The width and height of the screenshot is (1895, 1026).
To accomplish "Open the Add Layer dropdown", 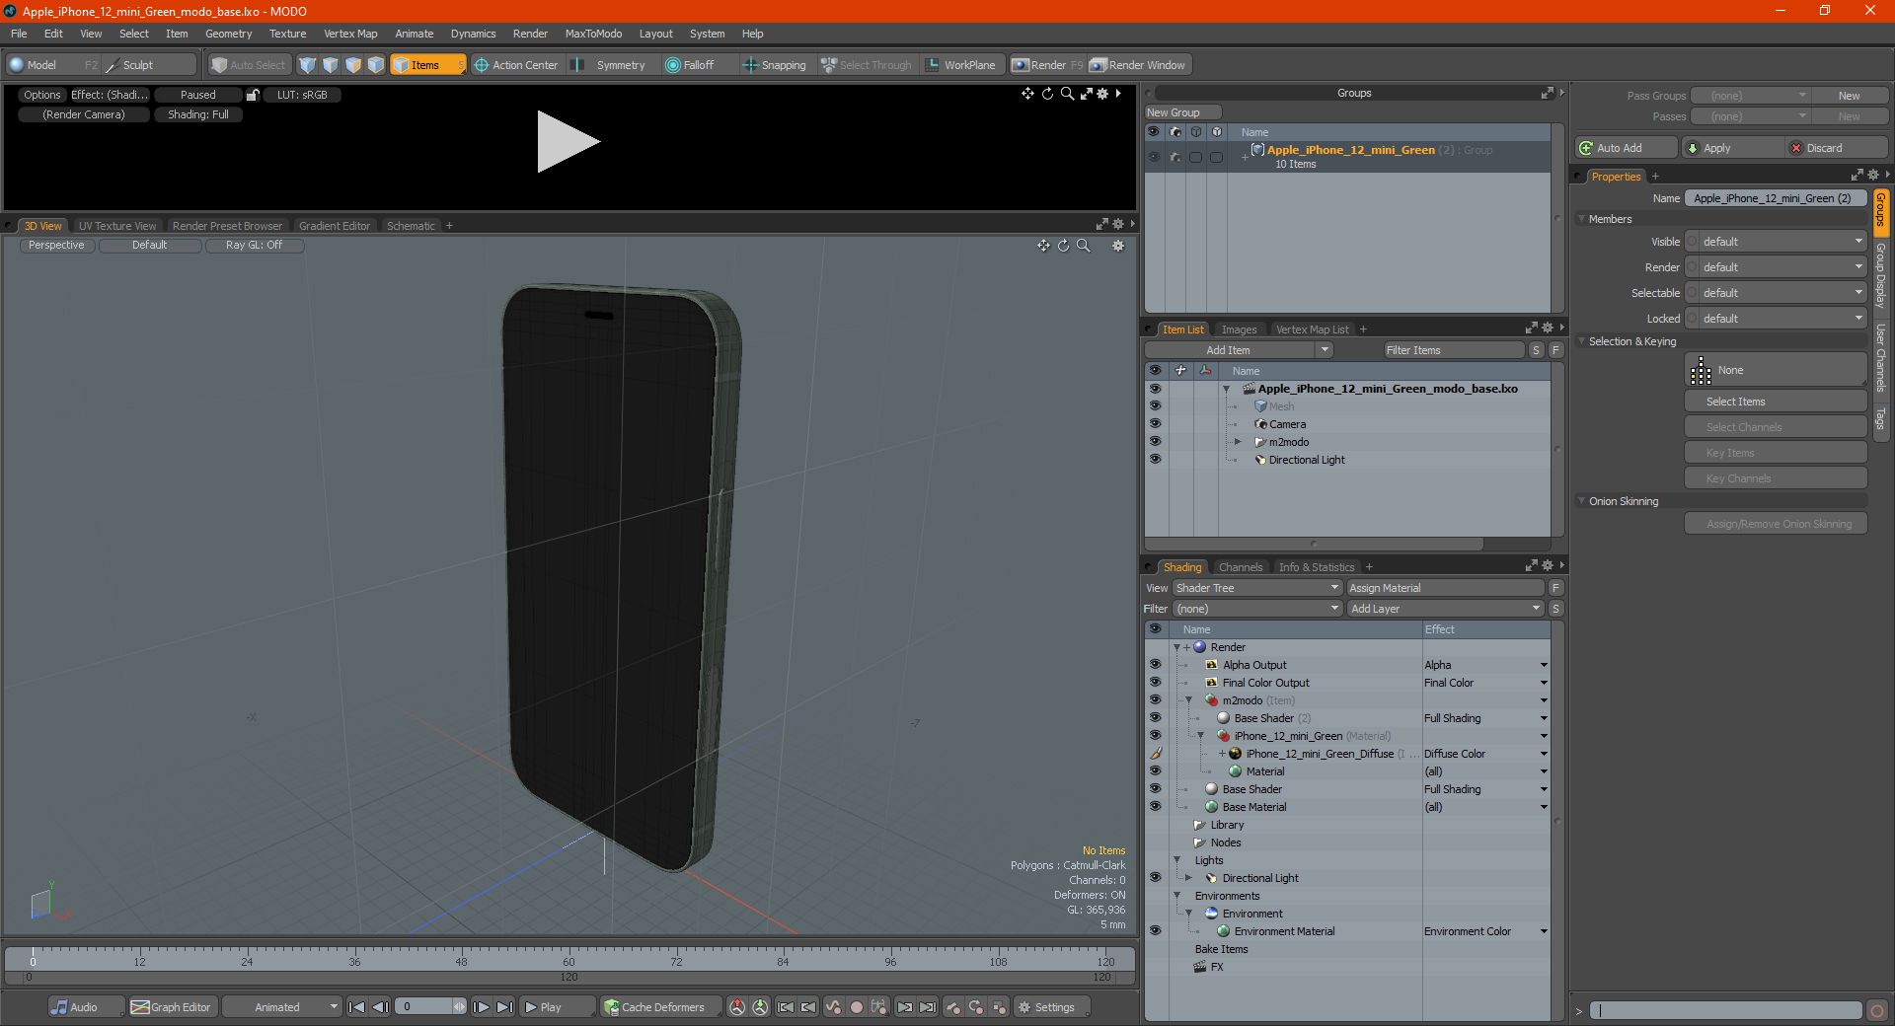I will [x=1445, y=609].
